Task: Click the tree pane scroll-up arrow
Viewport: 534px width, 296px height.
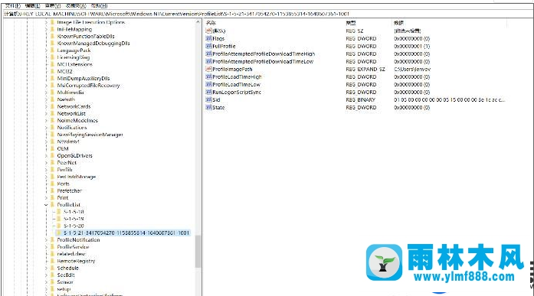Action: pyautogui.click(x=198, y=22)
